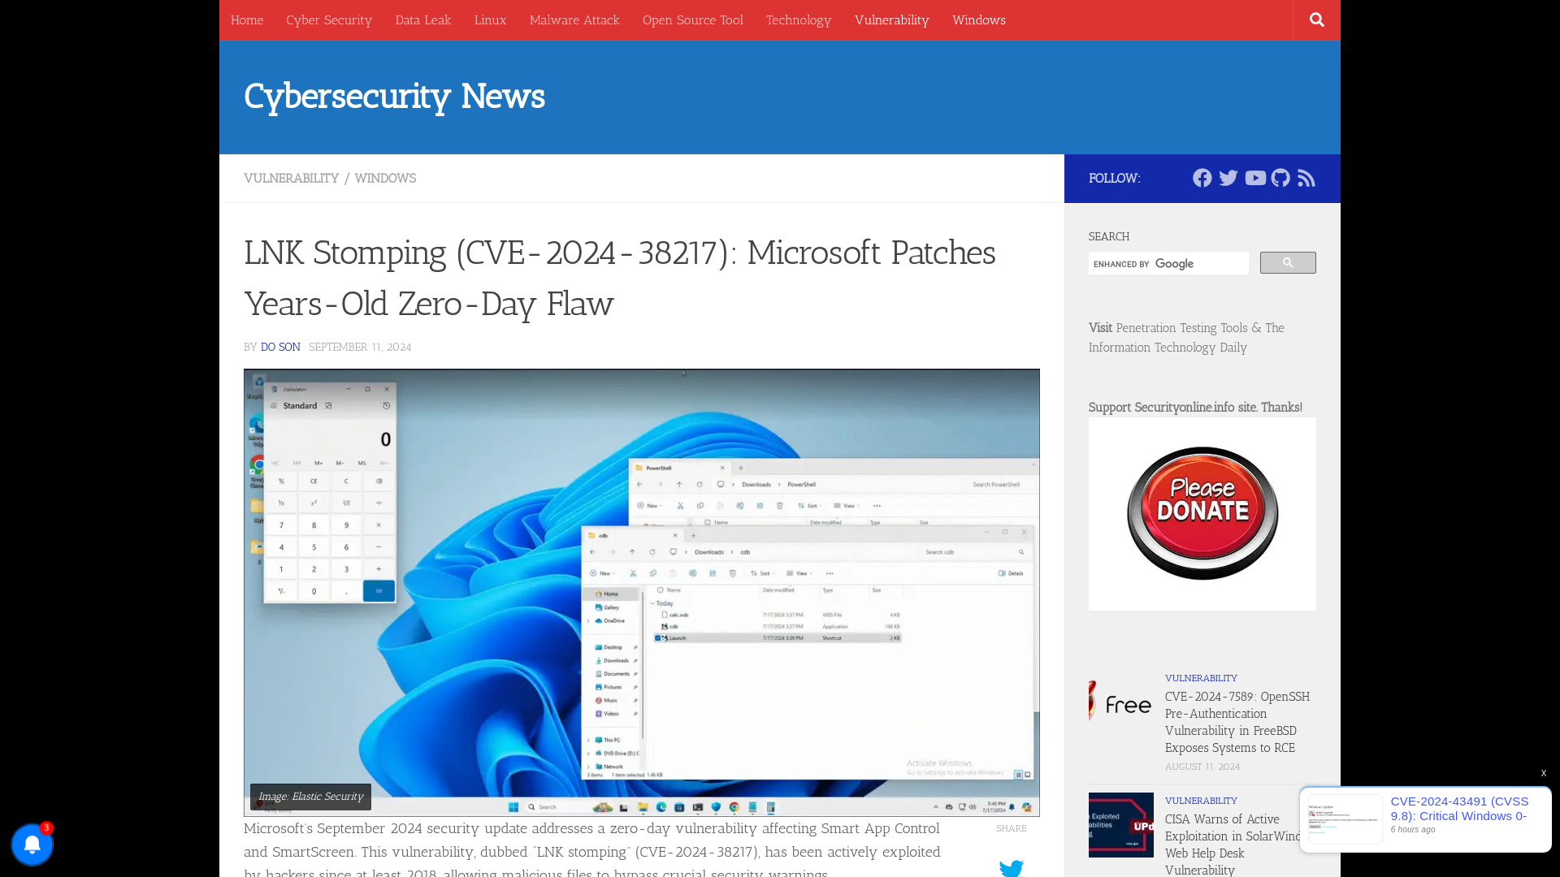Open the GitHub profile icon
The image size is (1560, 877).
coord(1280,178)
